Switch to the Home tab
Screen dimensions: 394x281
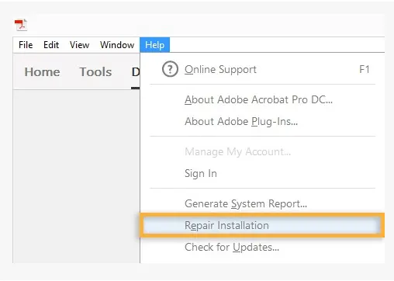(x=42, y=72)
